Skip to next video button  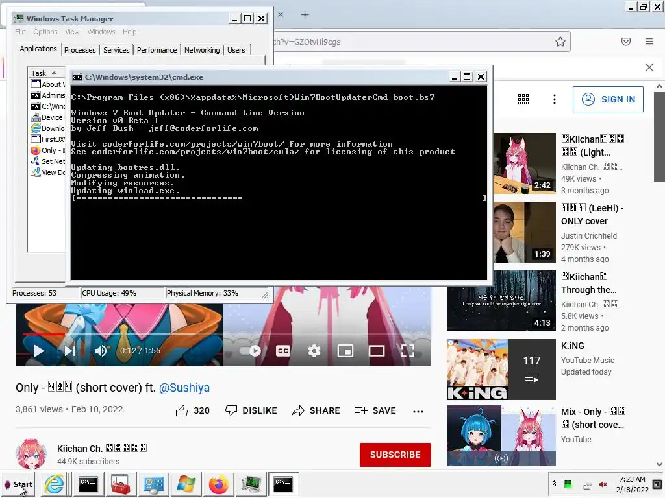point(70,351)
